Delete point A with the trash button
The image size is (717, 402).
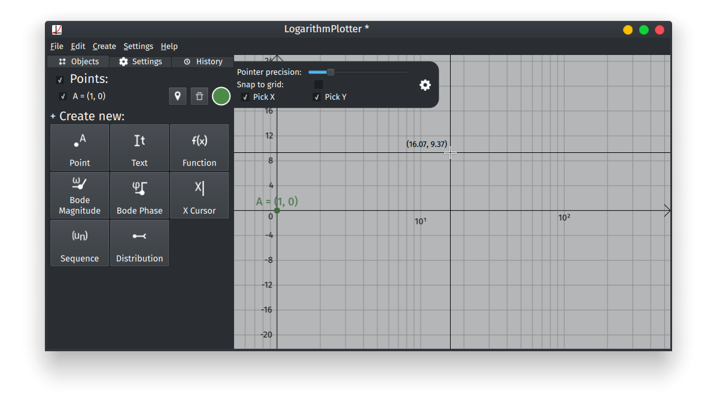coord(199,96)
